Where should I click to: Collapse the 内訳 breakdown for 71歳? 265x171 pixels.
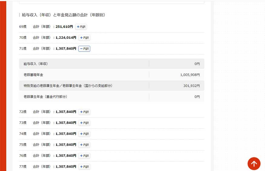point(84,49)
